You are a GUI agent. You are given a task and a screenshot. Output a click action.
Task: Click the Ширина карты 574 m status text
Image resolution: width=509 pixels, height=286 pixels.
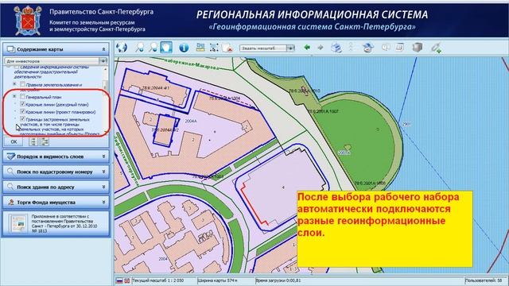point(217,280)
